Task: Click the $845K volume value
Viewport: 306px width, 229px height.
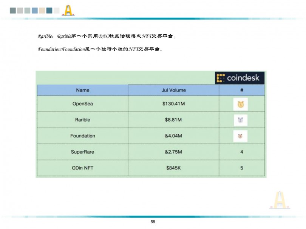Action: (173, 168)
